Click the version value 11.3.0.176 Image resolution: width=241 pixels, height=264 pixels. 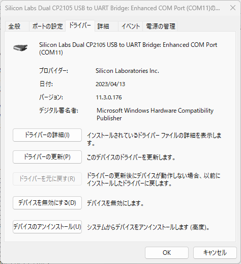click(109, 97)
